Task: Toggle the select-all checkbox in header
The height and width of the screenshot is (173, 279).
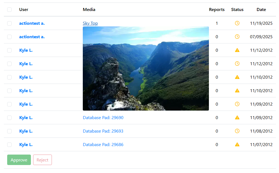Action: point(9,10)
